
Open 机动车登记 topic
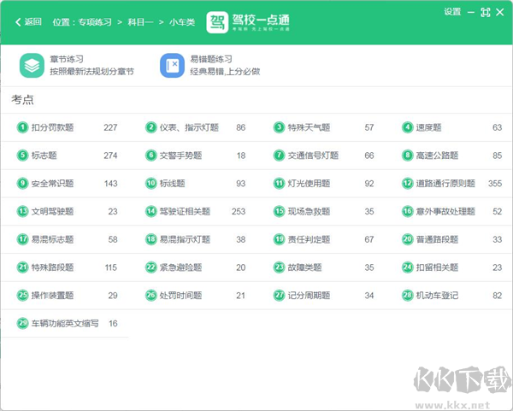[437, 296]
